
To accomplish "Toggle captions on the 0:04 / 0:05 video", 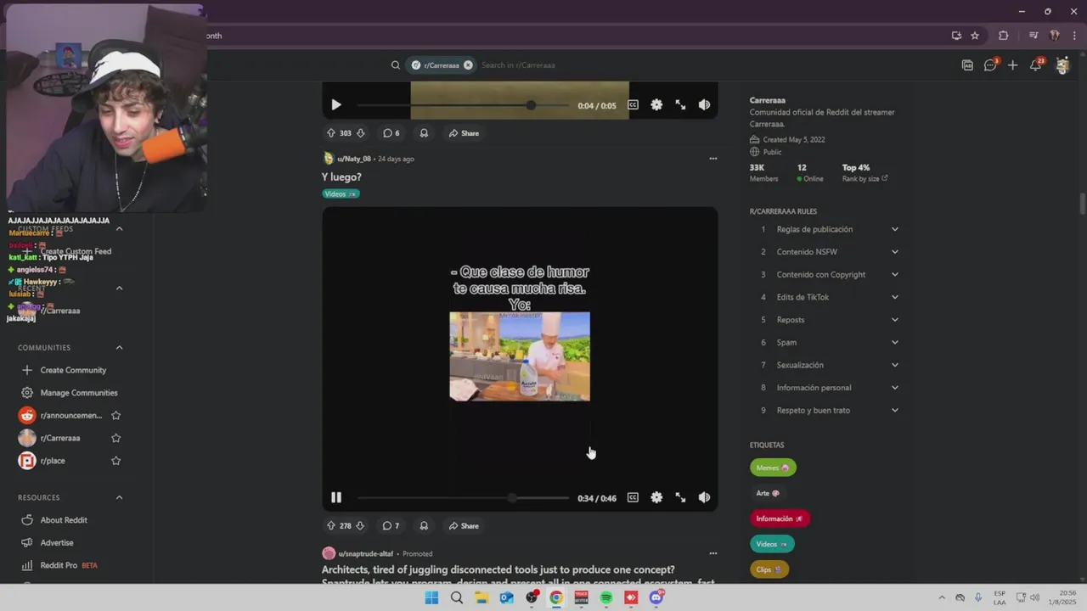I will tap(633, 105).
